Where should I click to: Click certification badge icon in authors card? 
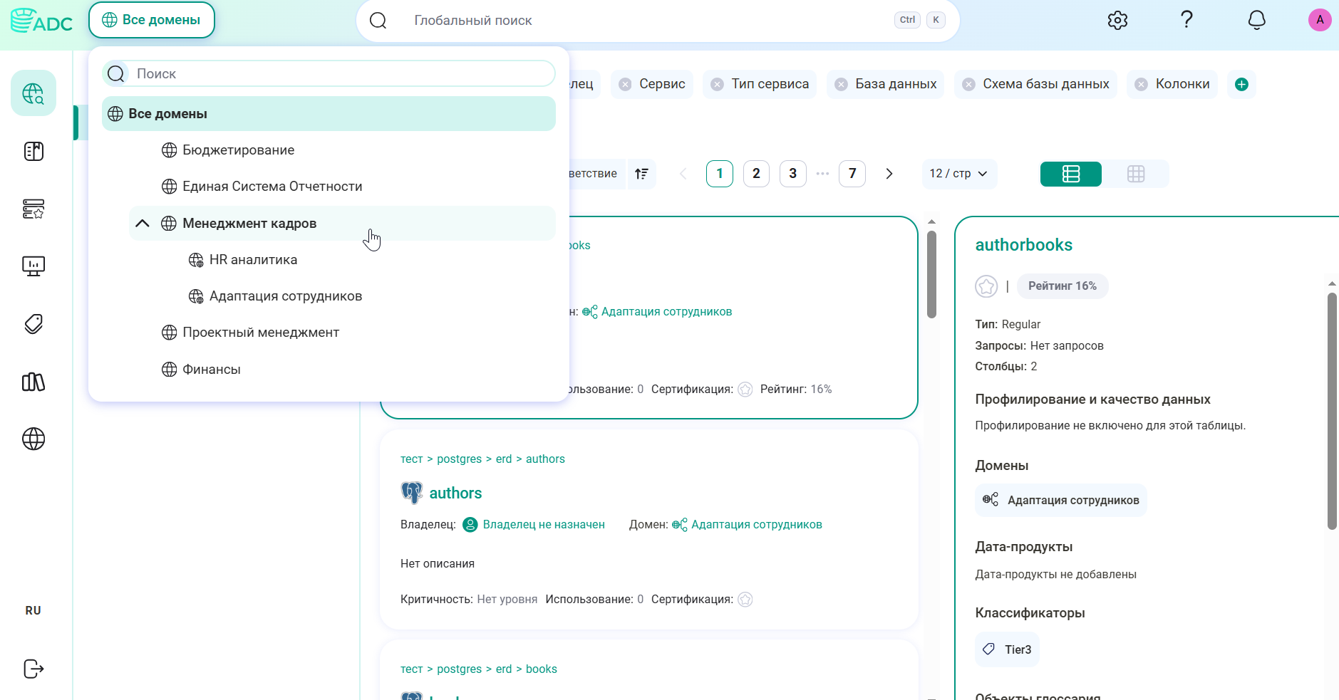tap(745, 600)
